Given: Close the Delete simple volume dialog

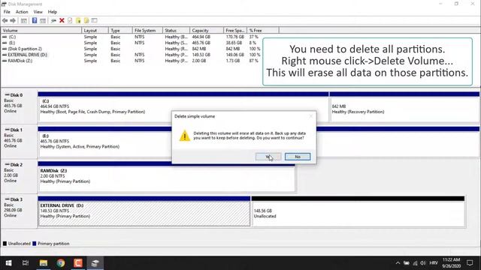Looking at the screenshot, I should point(310,116).
